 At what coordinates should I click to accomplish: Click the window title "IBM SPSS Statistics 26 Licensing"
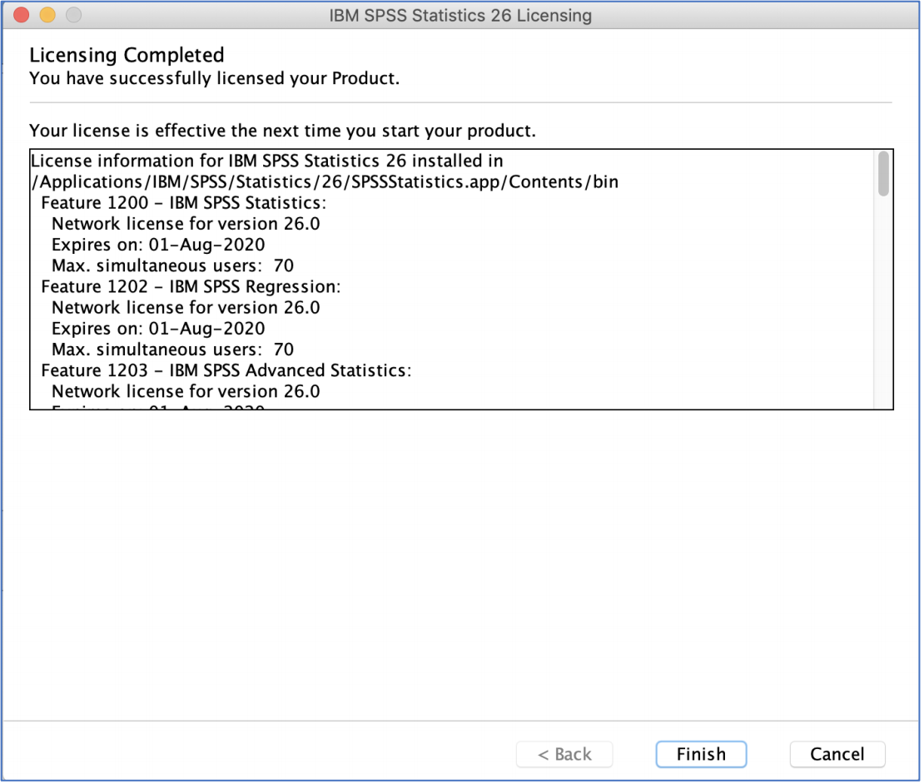pyautogui.click(x=461, y=15)
